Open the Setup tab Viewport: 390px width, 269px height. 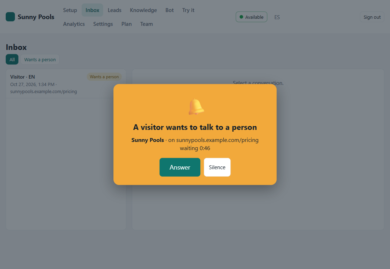click(x=70, y=10)
